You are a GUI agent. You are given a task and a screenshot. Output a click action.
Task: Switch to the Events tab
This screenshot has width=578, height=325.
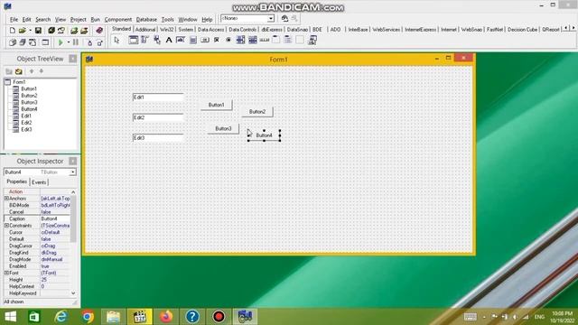click(39, 182)
